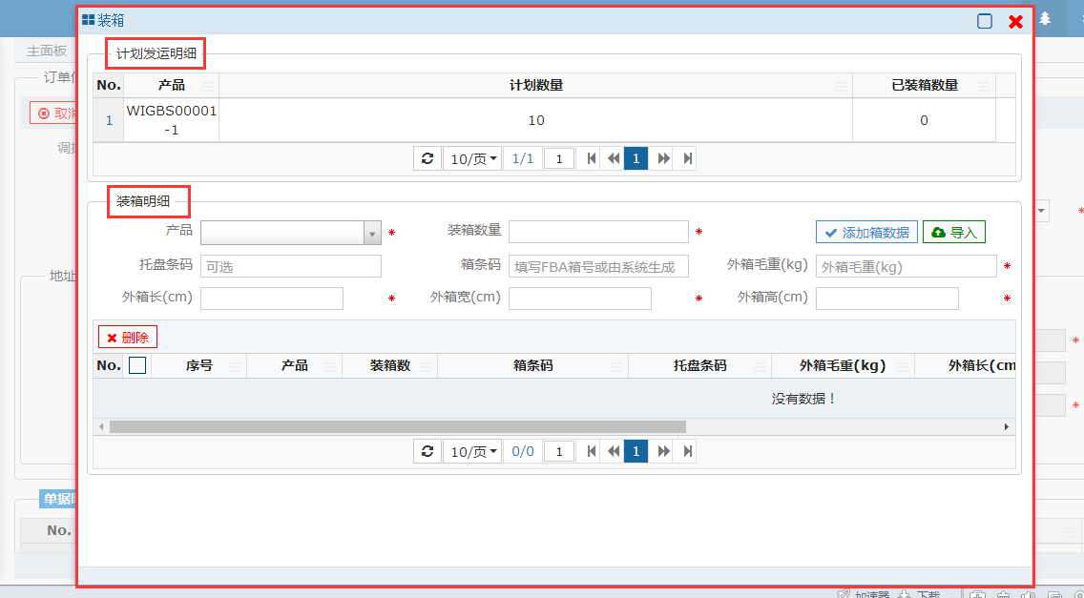The image size is (1084, 598).
Task: Open column menu of 箱条码 header
Action: click(616, 366)
